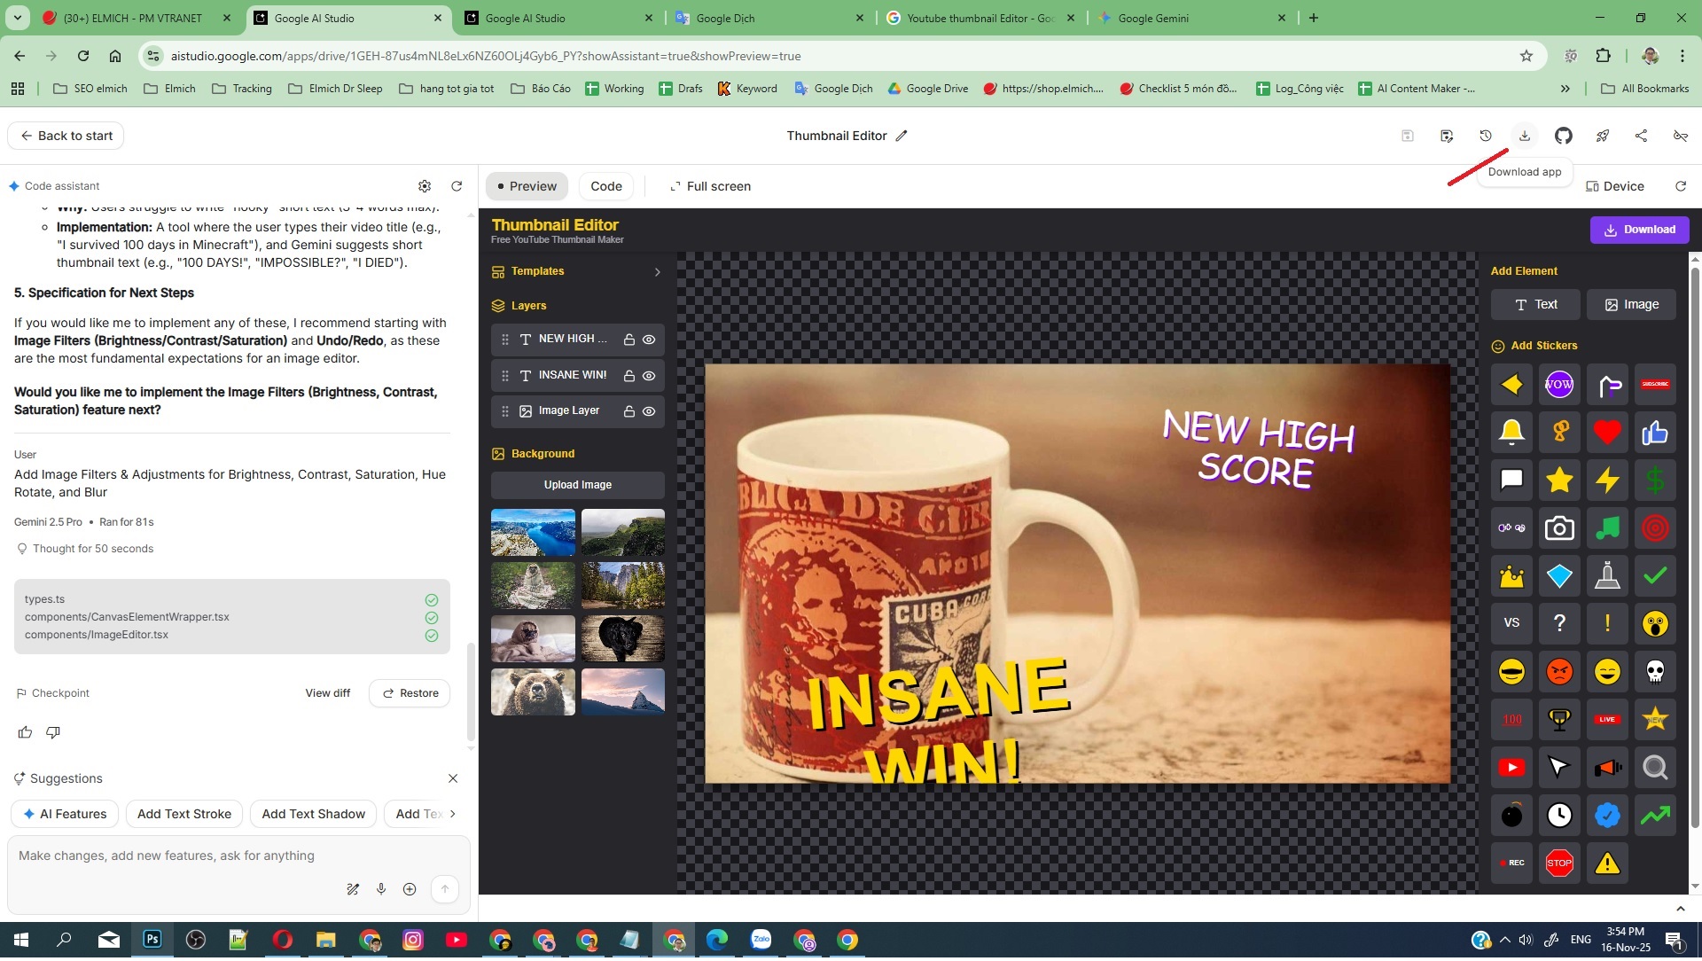Switch to the Code tab

(x=605, y=186)
